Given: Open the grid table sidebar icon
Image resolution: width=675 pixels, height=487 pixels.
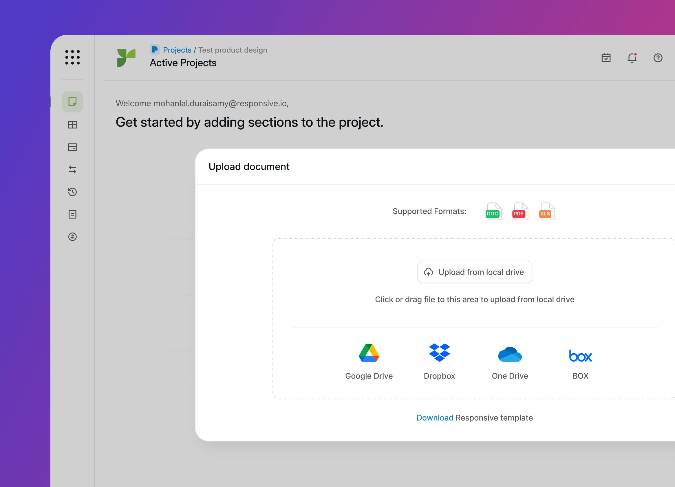Looking at the screenshot, I should (x=72, y=125).
